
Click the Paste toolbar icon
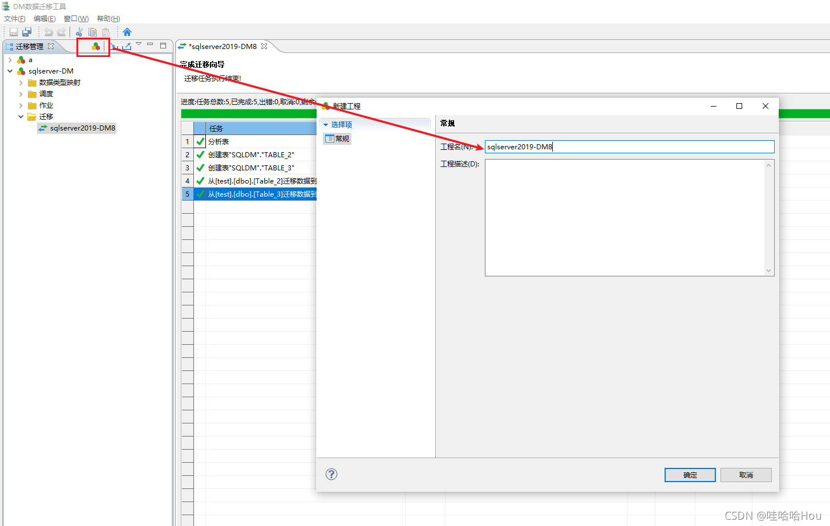[x=106, y=32]
